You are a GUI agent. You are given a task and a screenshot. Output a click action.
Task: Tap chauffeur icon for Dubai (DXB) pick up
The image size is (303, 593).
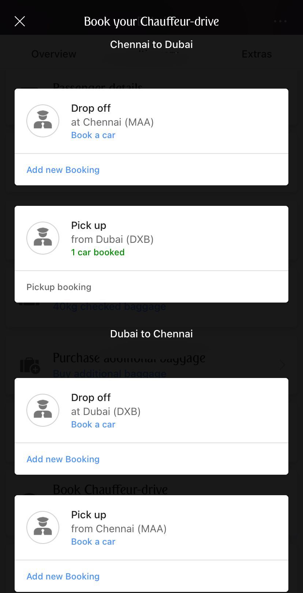coord(43,238)
